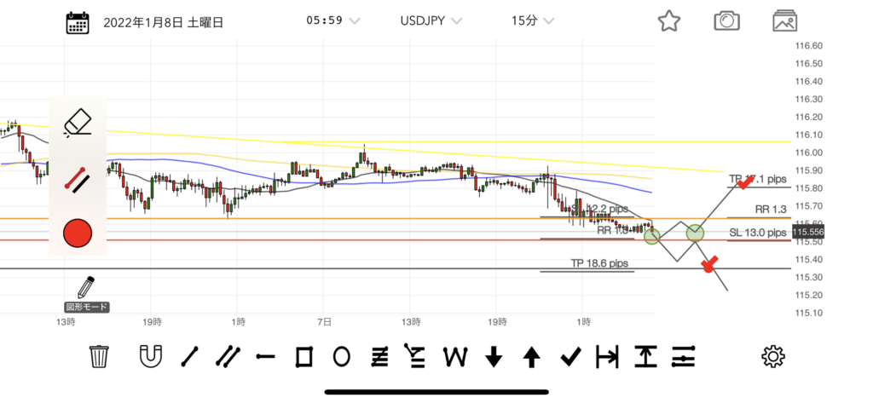Open the calendar date picker icon
Viewport: 873px width, 403px height.
pos(78,22)
